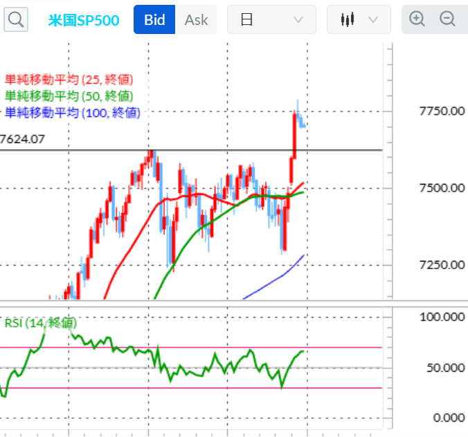Click the 0.000 RSI axis label
The width and height of the screenshot is (468, 437).
(449, 418)
